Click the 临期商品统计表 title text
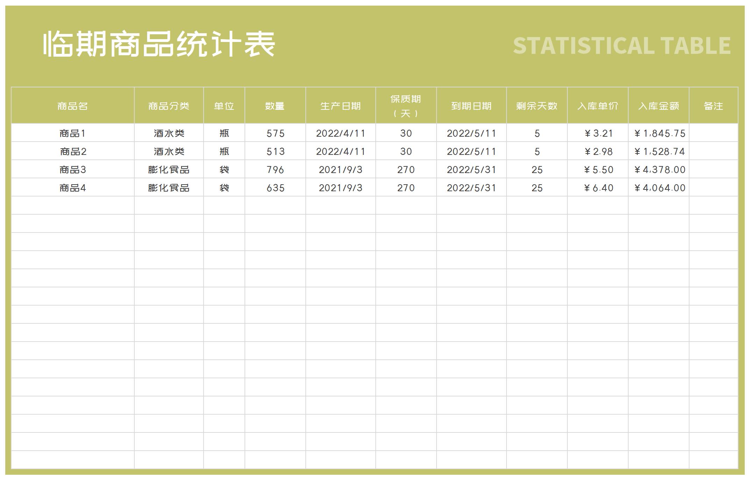The height and width of the screenshot is (480, 750). click(x=157, y=44)
